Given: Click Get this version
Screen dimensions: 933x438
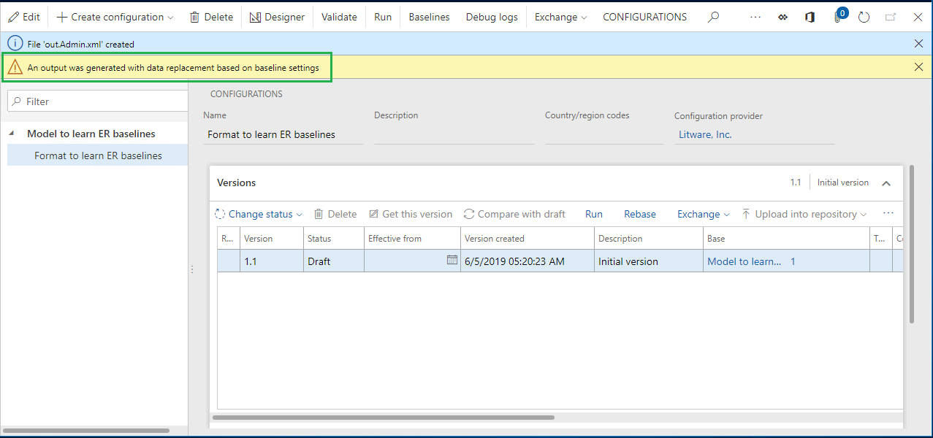Looking at the screenshot, I should pos(411,214).
